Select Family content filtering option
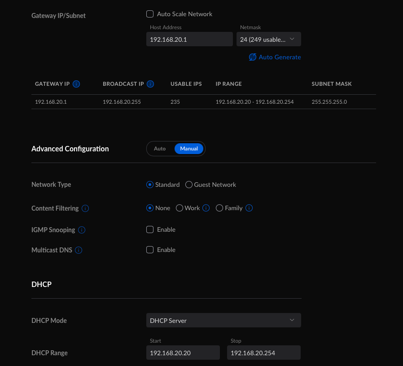This screenshot has width=403, height=366. pyautogui.click(x=219, y=208)
